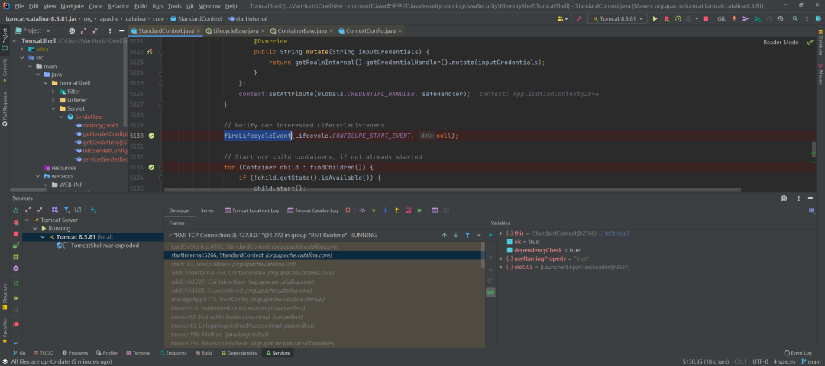Click the green Run button in toolbar
Screen dimensions: 825x366
[x=655, y=18]
